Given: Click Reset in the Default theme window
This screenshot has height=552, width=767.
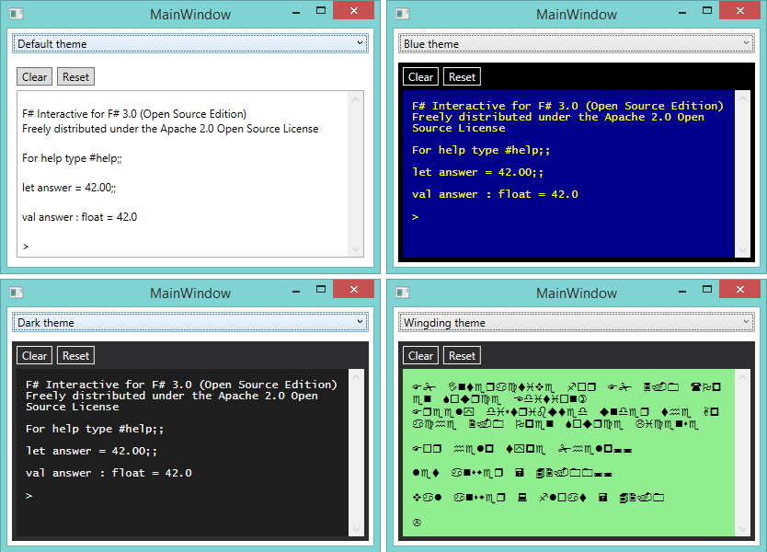Looking at the screenshot, I should (75, 77).
